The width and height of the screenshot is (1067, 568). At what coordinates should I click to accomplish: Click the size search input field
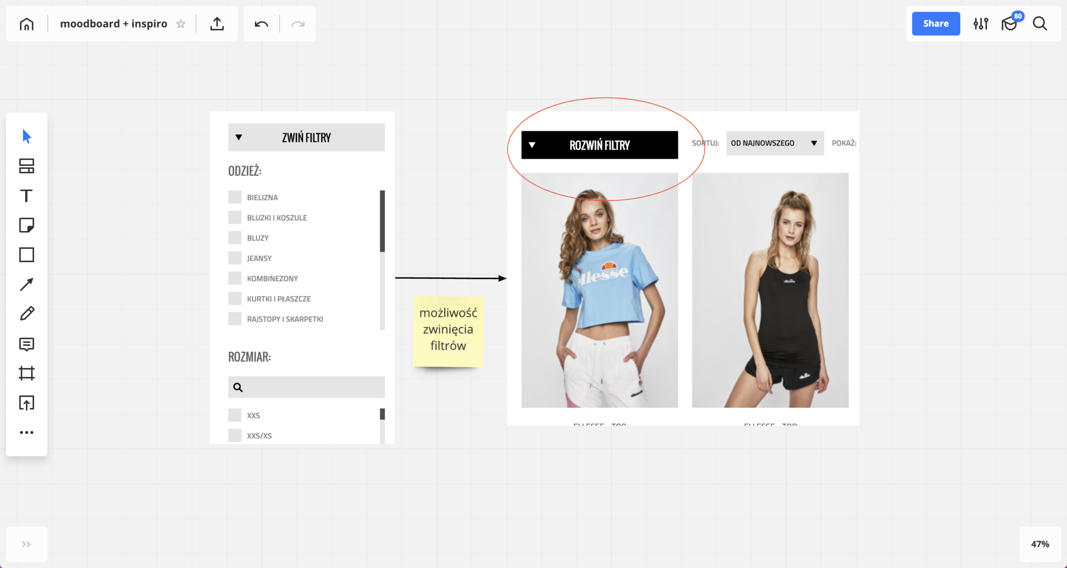(x=312, y=387)
